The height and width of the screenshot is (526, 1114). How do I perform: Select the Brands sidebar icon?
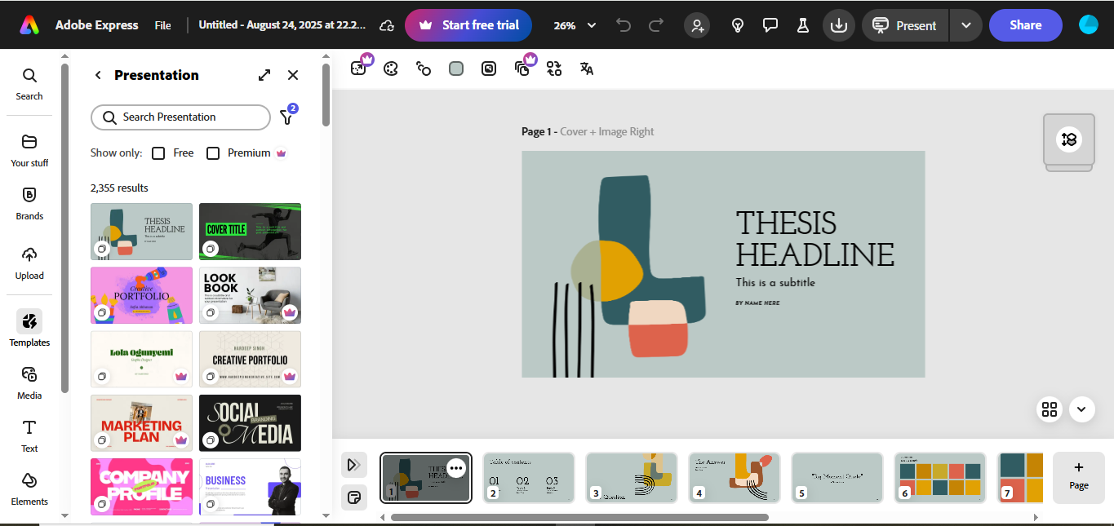pyautogui.click(x=29, y=203)
